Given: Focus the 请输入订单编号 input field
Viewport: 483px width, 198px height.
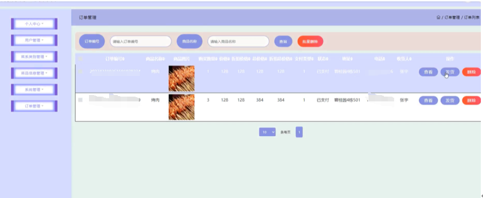Looking at the screenshot, I should (x=141, y=41).
